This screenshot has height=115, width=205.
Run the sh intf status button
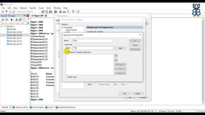[x=37, y=107]
